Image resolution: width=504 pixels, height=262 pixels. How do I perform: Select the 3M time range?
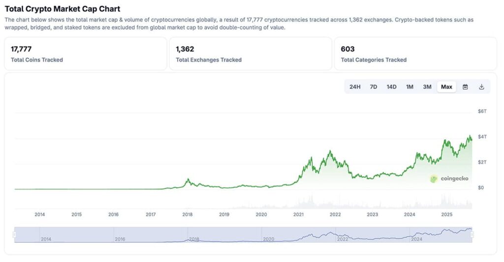coord(427,87)
